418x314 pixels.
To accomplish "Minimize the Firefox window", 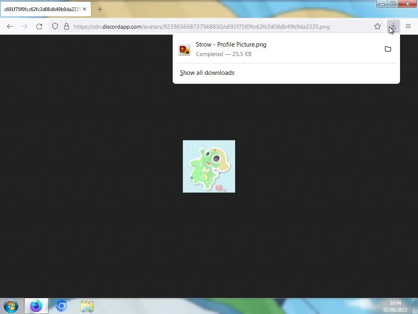I will coord(382,4).
